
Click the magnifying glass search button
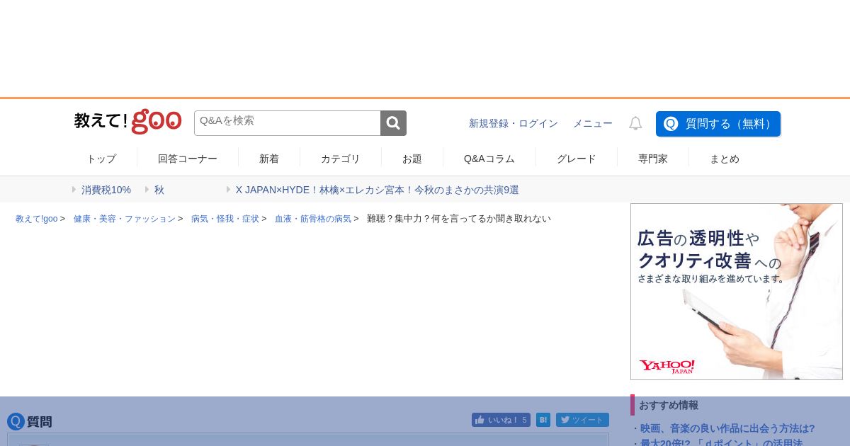click(393, 123)
